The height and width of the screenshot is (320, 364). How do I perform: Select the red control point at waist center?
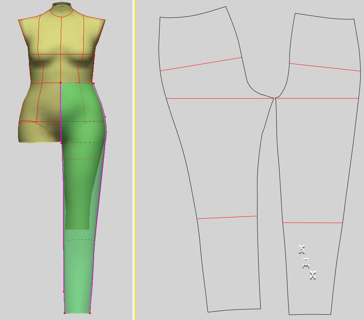click(x=60, y=83)
